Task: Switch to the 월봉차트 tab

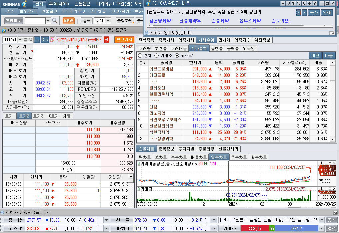Action: (259, 157)
